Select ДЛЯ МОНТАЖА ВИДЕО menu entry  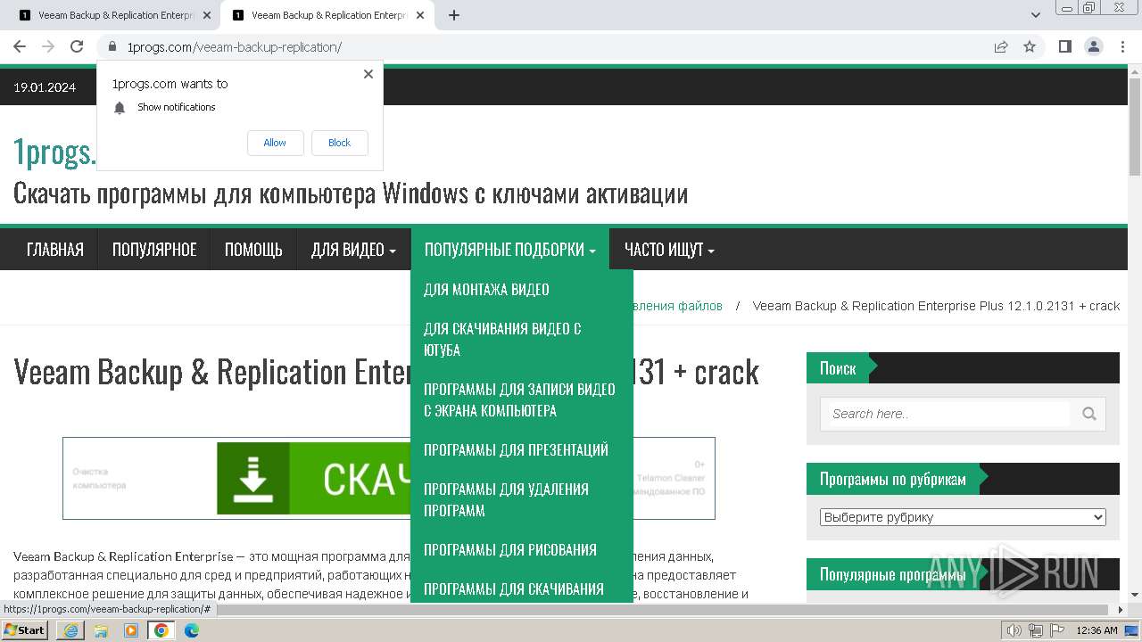(522, 289)
